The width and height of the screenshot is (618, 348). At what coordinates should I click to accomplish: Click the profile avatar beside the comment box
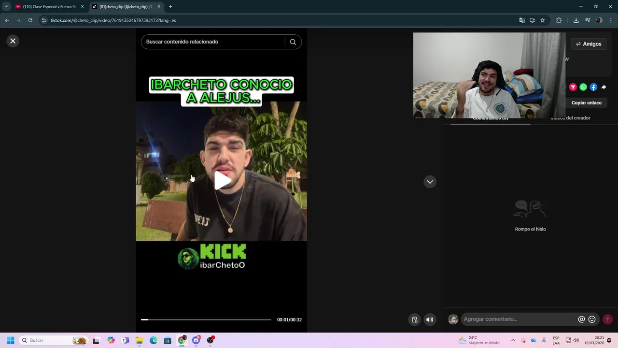[453, 319]
